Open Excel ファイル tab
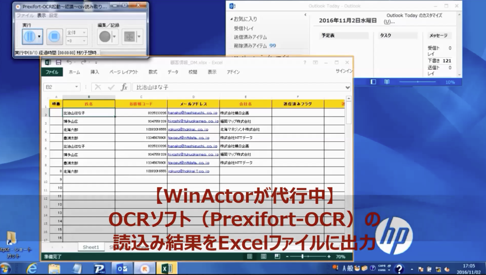The height and width of the screenshot is (275, 486). tap(52, 72)
